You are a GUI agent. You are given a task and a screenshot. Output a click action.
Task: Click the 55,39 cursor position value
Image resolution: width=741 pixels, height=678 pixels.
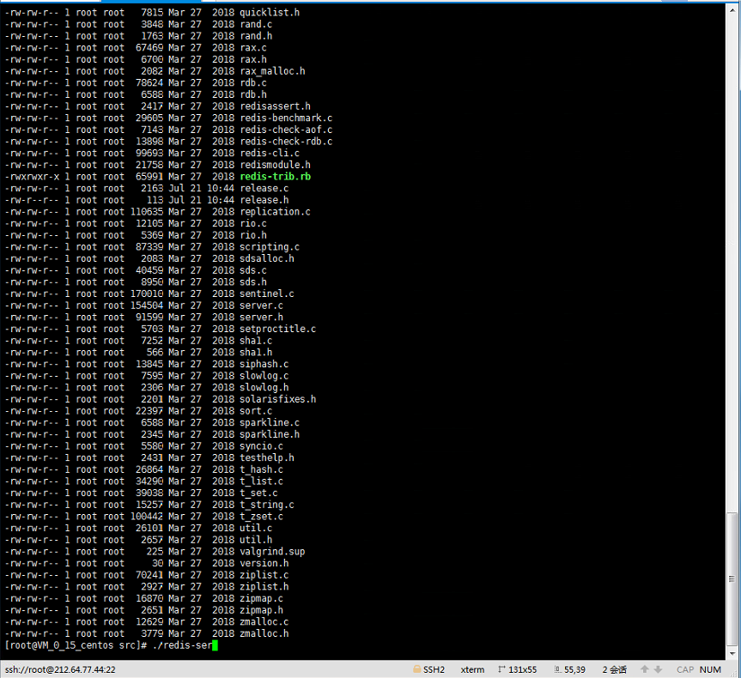574,669
